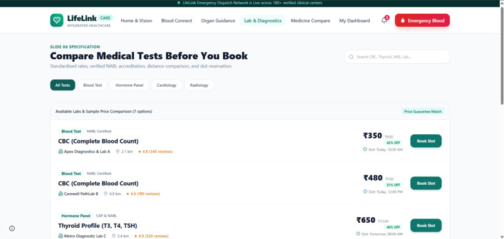
Task: Click the clock icon beside Slot Today 10:30 AM
Action: (x=365, y=149)
